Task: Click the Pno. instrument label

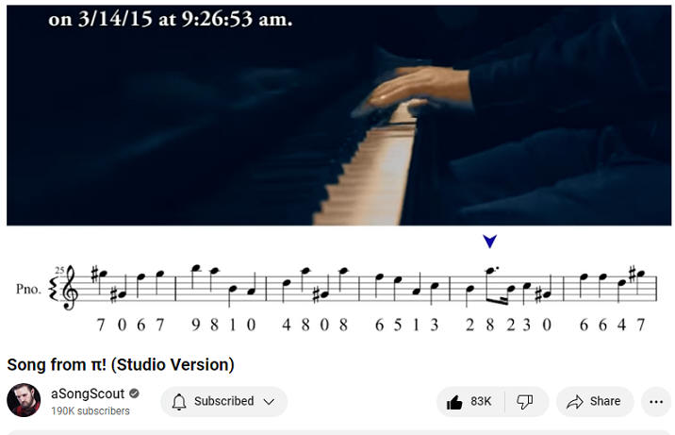Action: coord(28,289)
